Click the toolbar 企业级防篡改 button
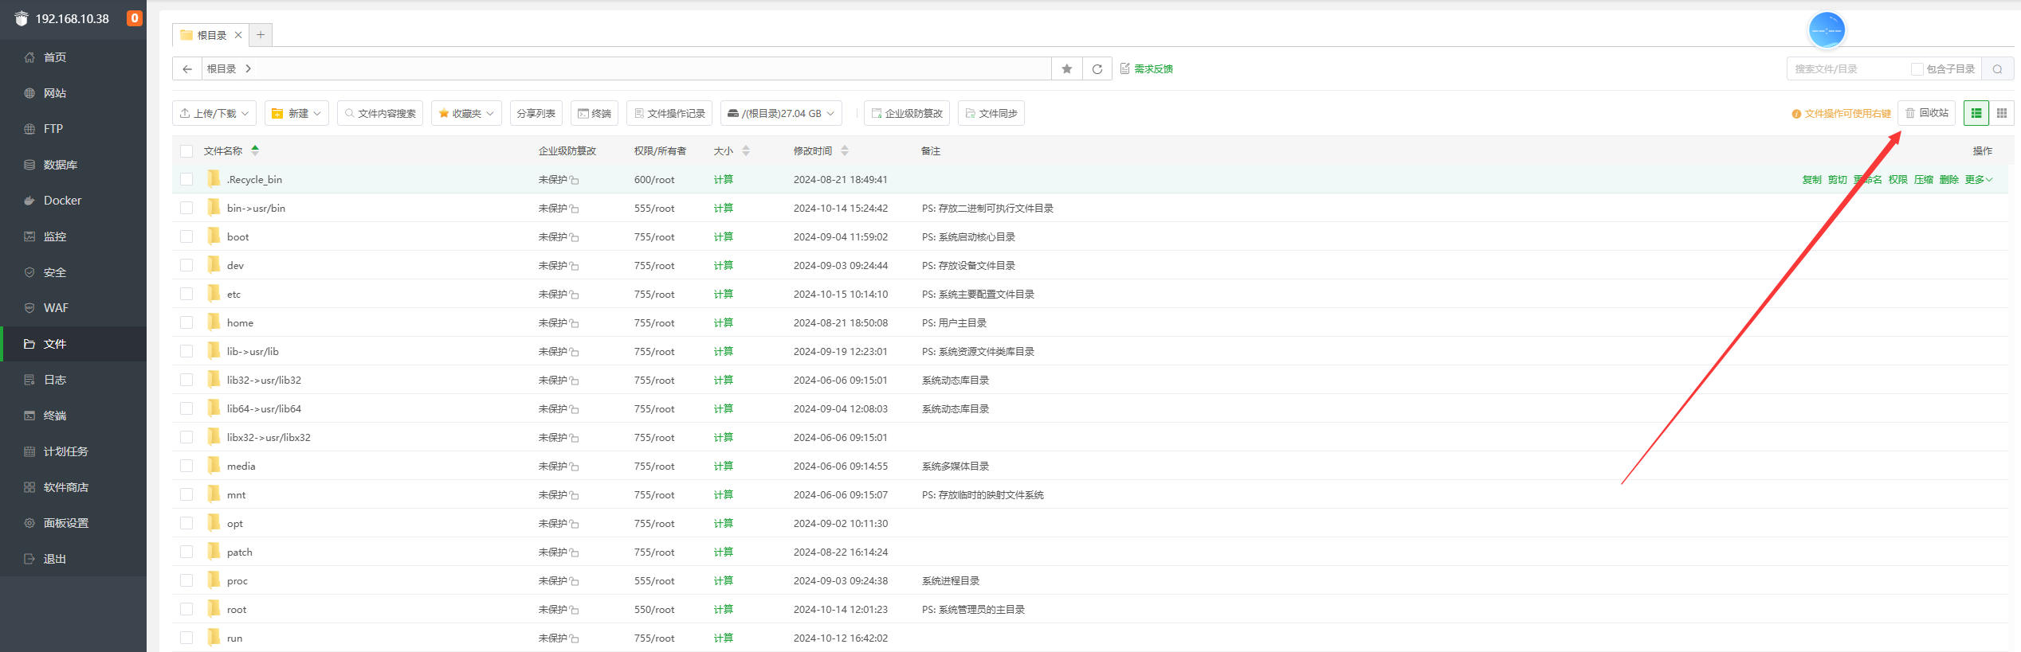2021x652 pixels. [x=907, y=114]
